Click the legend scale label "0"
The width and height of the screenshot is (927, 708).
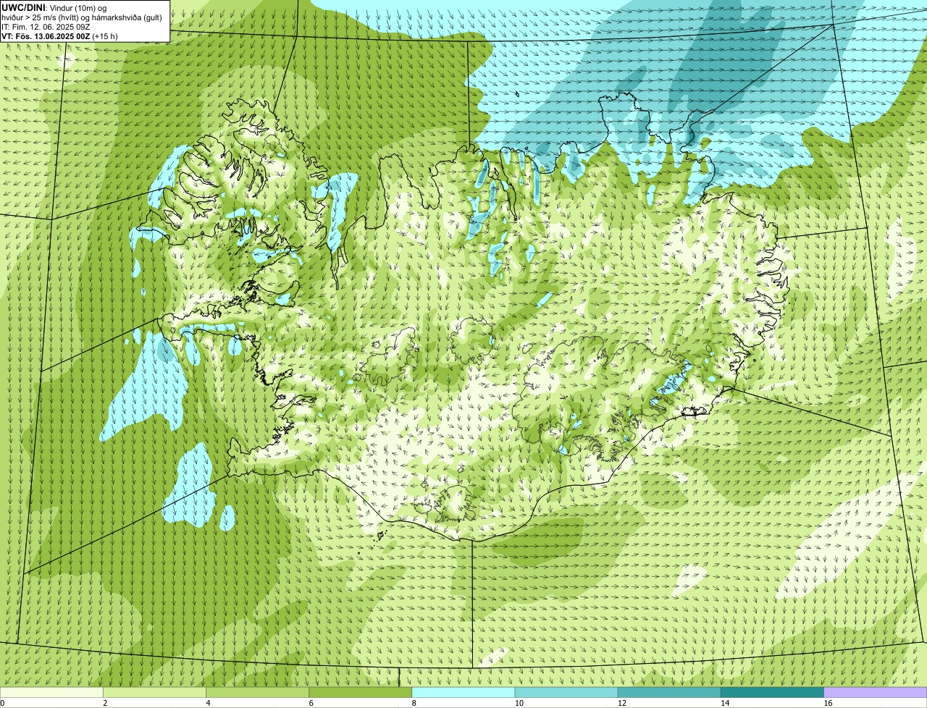point(3,703)
